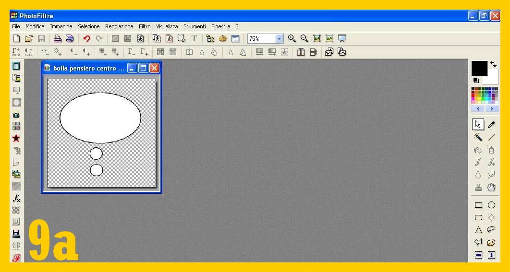Viewport: 510px width, 272px height.
Task: Click the Open file folder button
Action: [x=29, y=39]
